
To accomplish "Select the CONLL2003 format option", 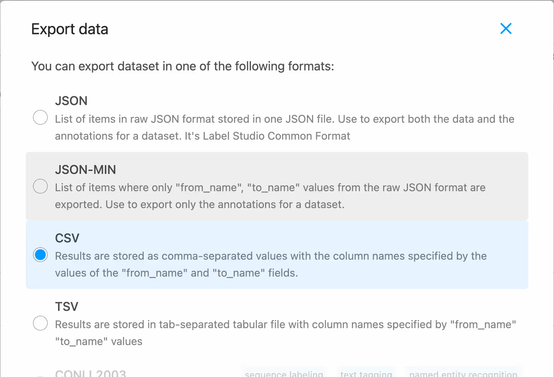I will 91,374.
